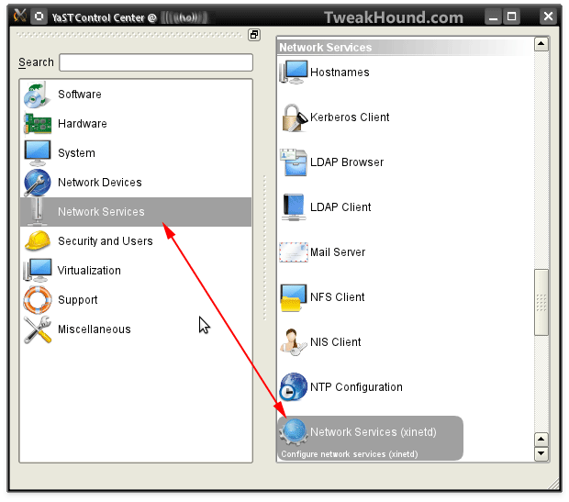Launch NIS Client user icon
The image size is (569, 502).
[x=293, y=342]
